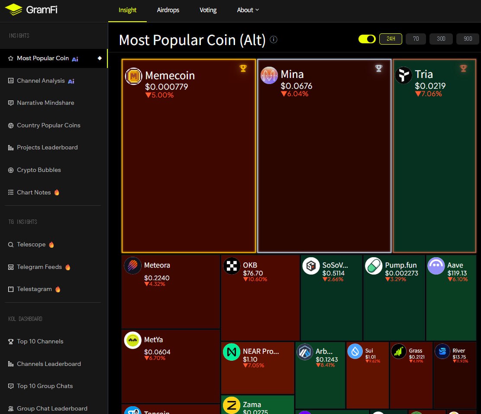The image size is (481, 414).
Task: Click the NEAR Protocol logo icon
Action: click(x=232, y=352)
